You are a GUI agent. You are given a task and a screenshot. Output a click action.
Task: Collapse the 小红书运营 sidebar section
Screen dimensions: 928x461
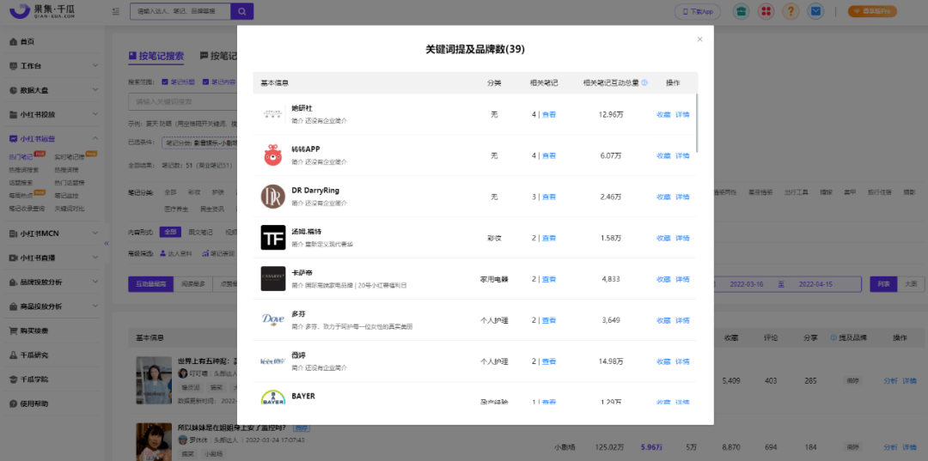(95, 138)
